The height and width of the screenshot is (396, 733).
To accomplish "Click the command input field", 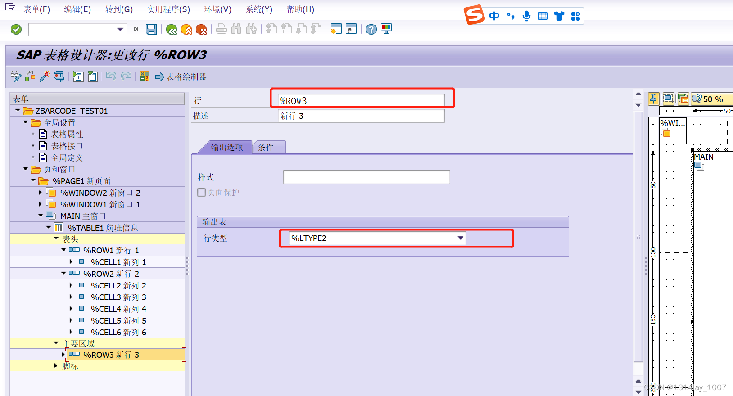I will (72, 30).
